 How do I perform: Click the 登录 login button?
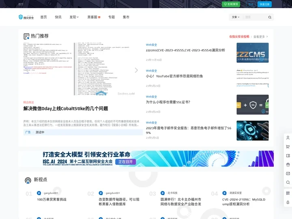click(251, 4)
